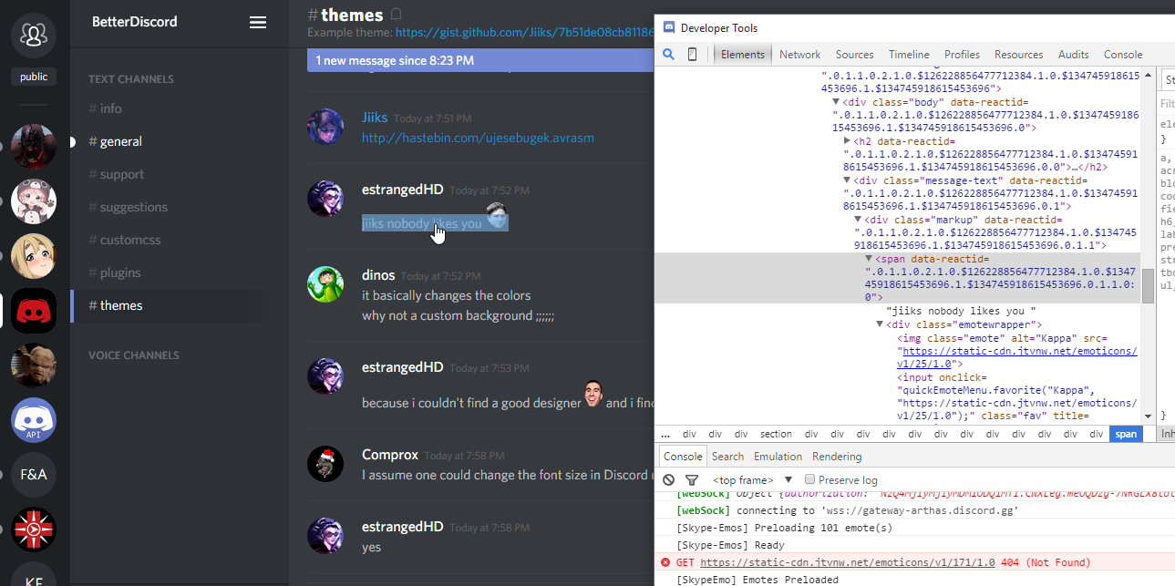Collapse the div class markup node
The width and height of the screenshot is (1175, 586).
tap(858, 220)
